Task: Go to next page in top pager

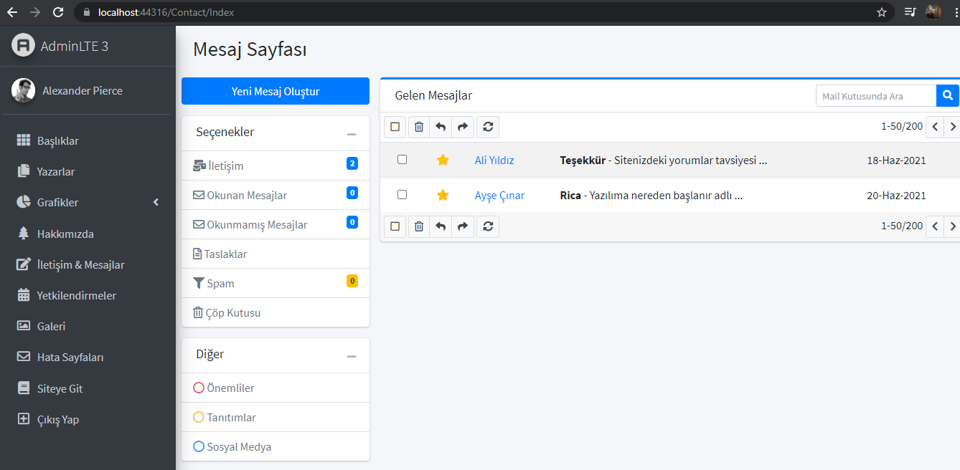Action: [952, 127]
